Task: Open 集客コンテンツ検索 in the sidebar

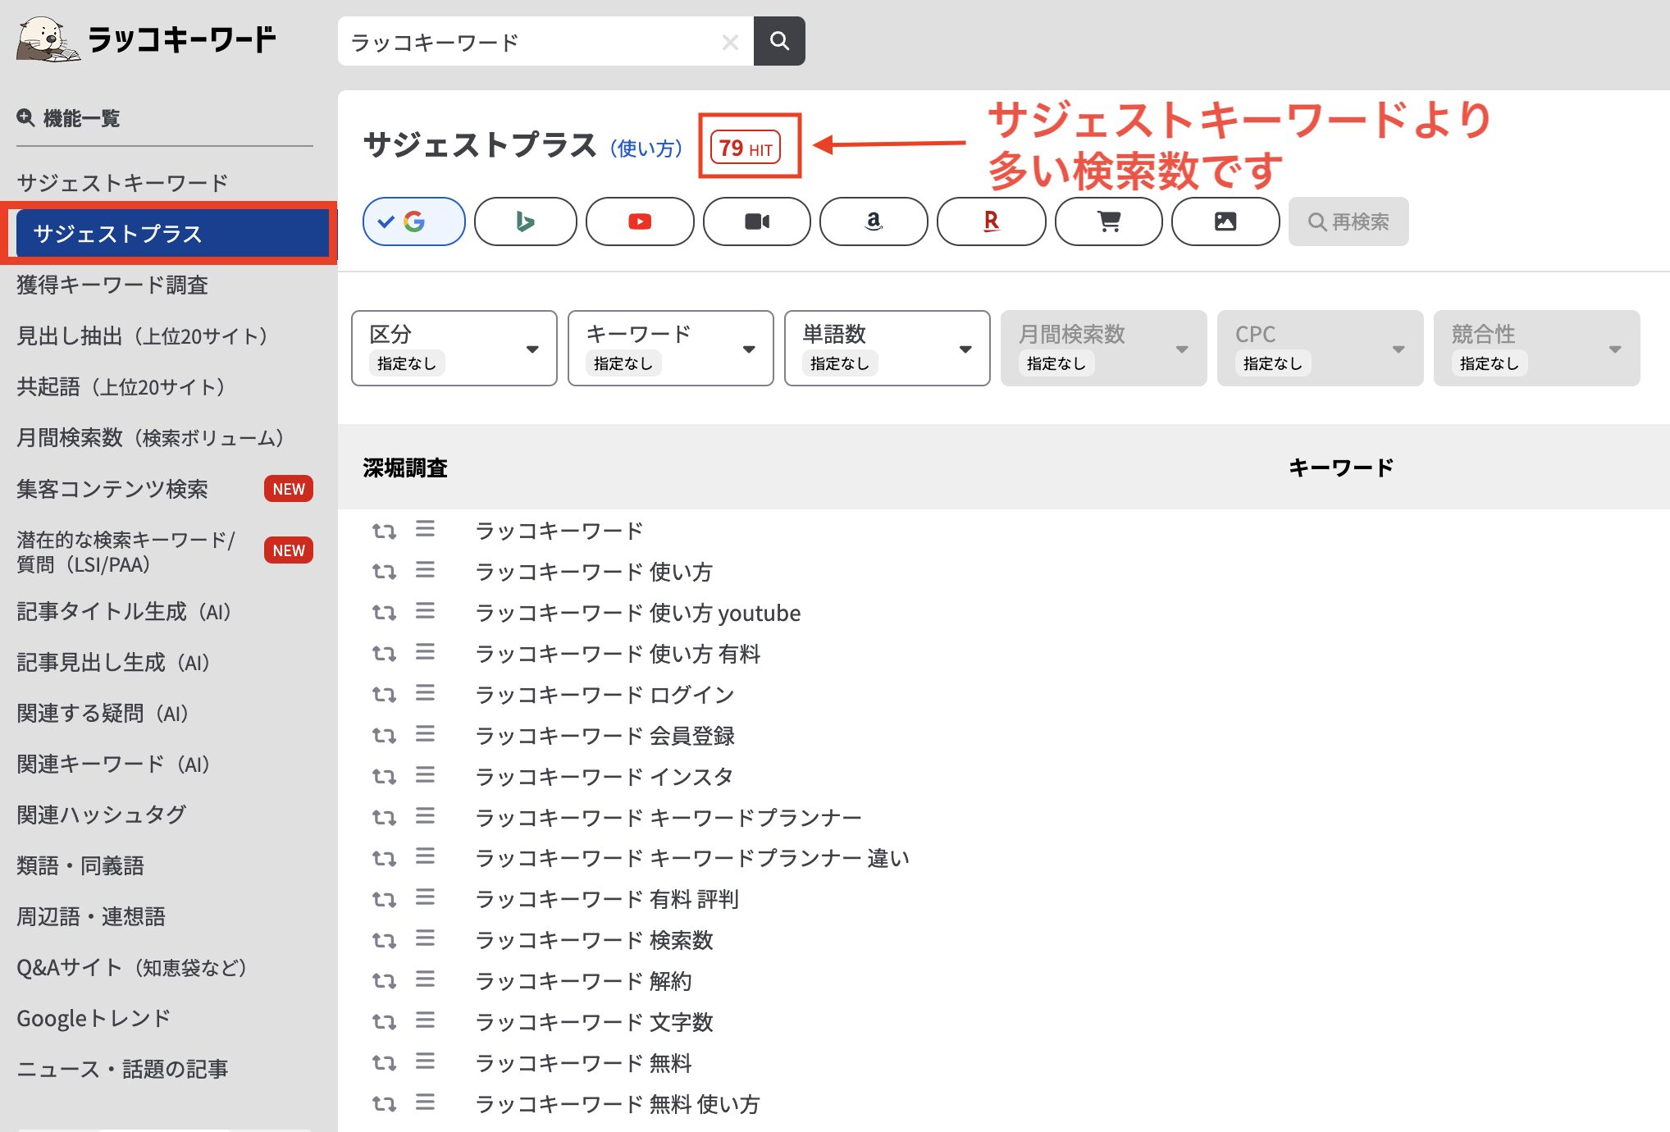Action: tap(112, 489)
